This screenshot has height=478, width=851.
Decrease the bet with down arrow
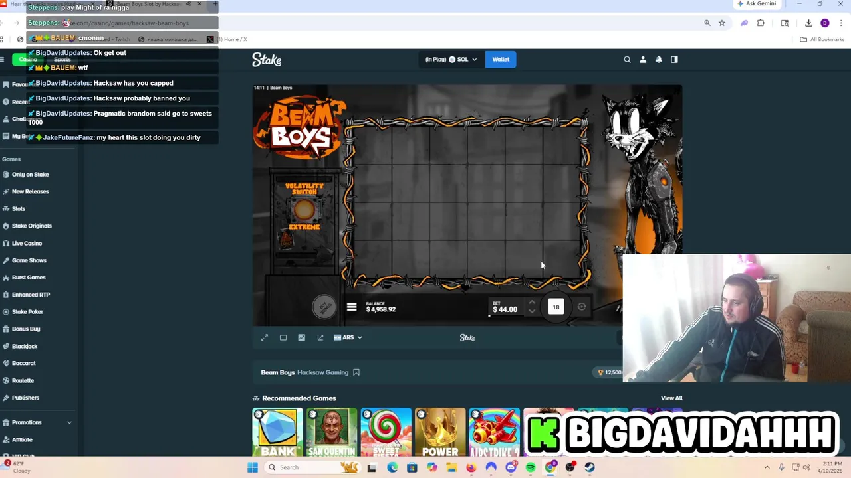[531, 311]
